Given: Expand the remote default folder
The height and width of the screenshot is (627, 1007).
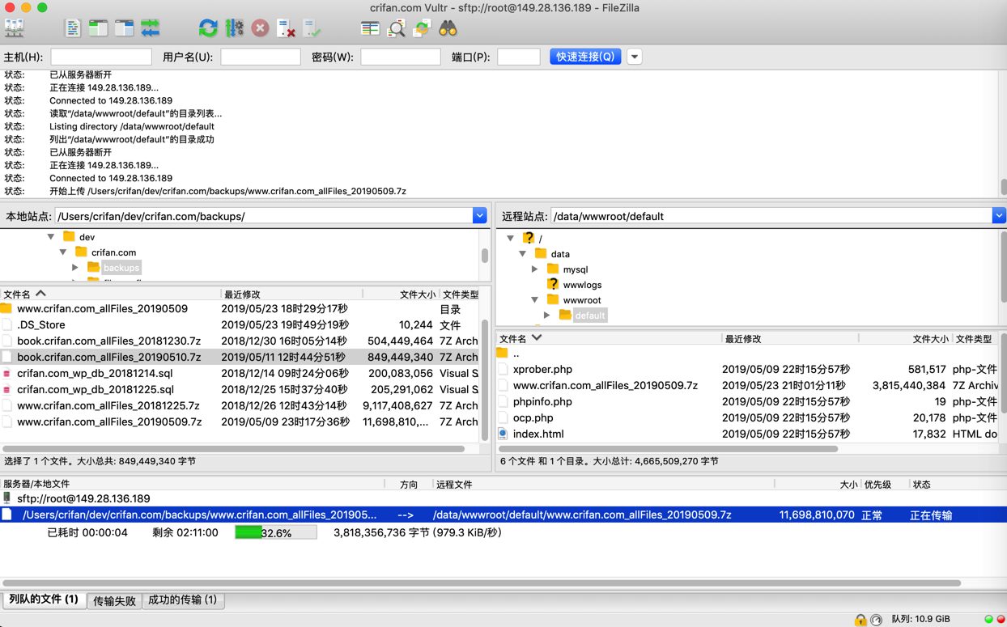Looking at the screenshot, I should pyautogui.click(x=547, y=316).
